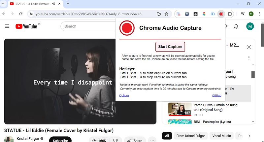Open the Extensions puzzle-piece menu
Viewport: 264px width, 142px height.
tap(230, 14)
